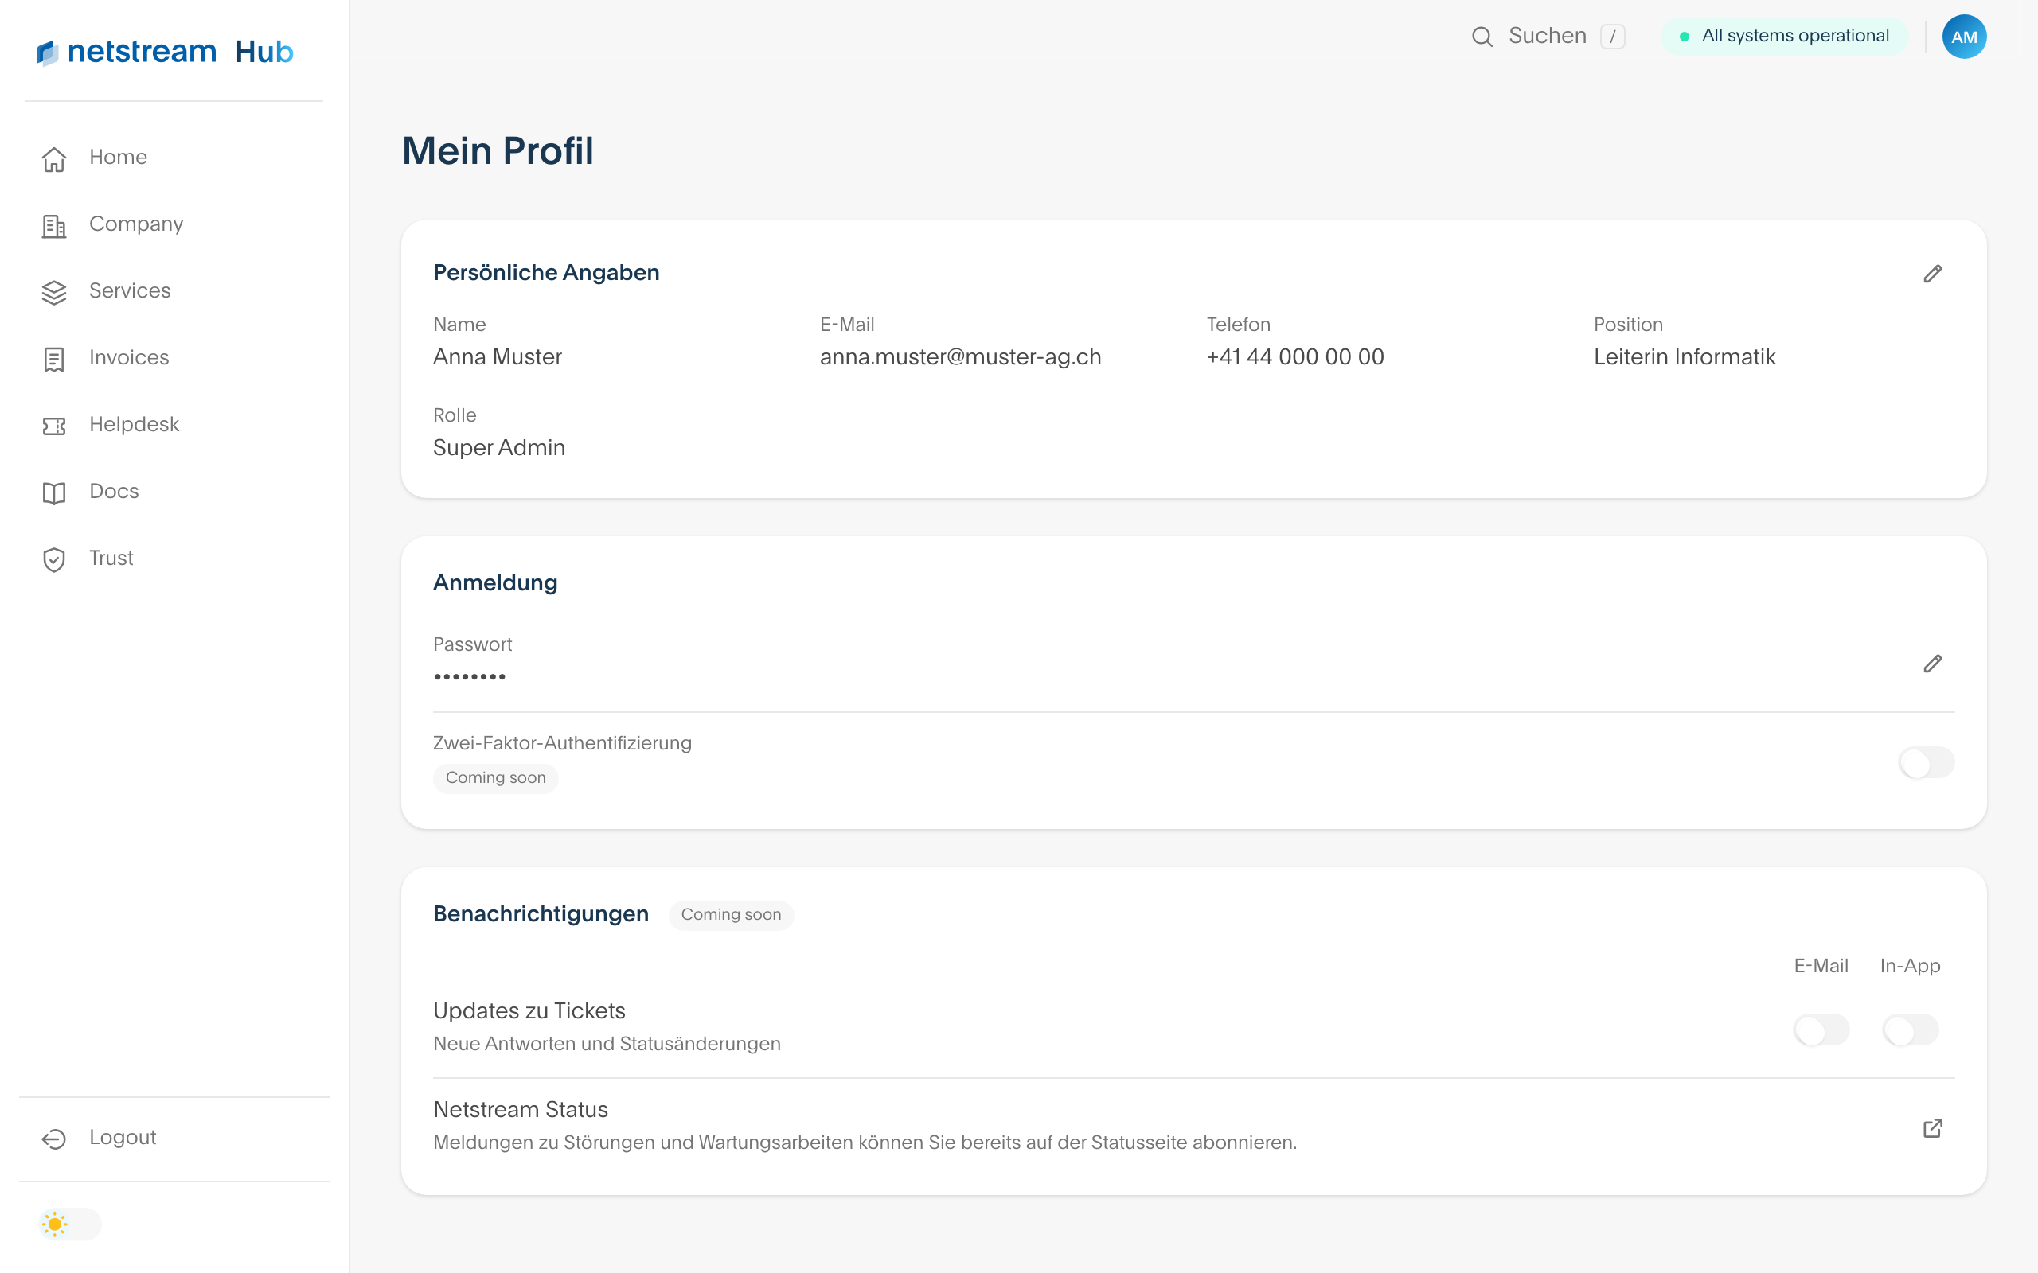Click the masked password dots
Image resolution: width=2038 pixels, height=1273 pixels.
[470, 677]
